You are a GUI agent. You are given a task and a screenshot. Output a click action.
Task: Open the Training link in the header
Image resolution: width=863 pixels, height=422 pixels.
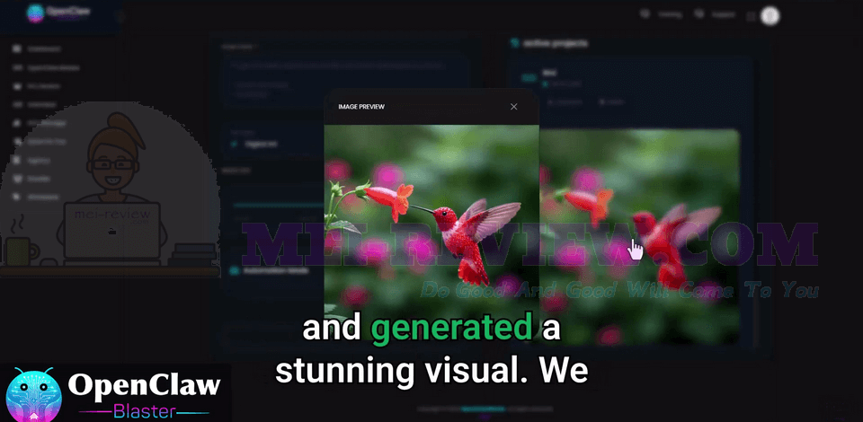pos(670,15)
